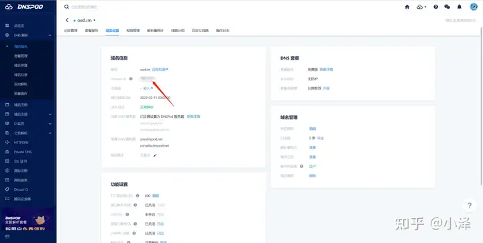The height and width of the screenshot is (243, 483).
Task: Switch to the 线路分组 tab
Action: pyautogui.click(x=178, y=31)
